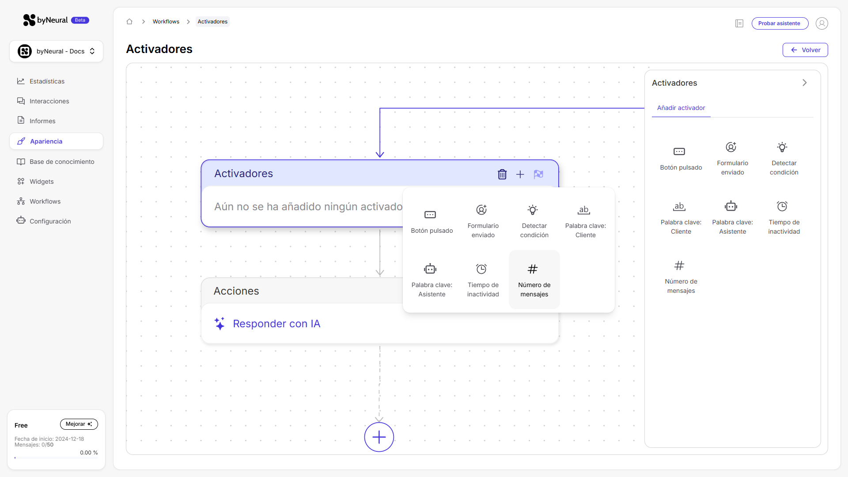The image size is (848, 477).
Task: Click the Volver button
Action: (805, 50)
